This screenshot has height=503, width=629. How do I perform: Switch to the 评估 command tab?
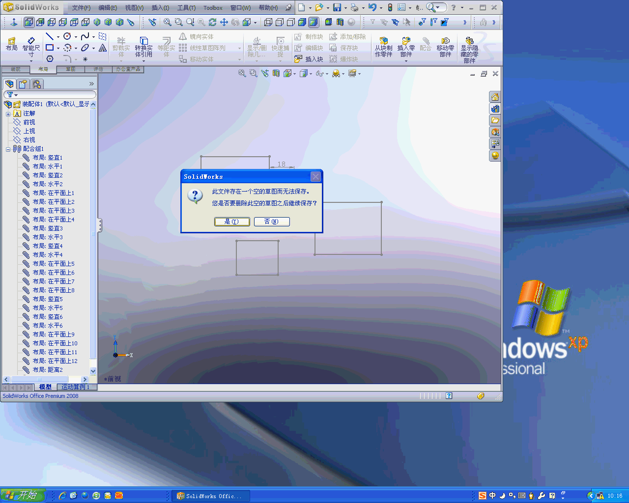tap(98, 69)
